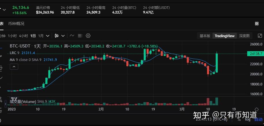This screenshot has height=126, width=264.
Task: Click the 3月 date axis label
Action: (x=182, y=109)
